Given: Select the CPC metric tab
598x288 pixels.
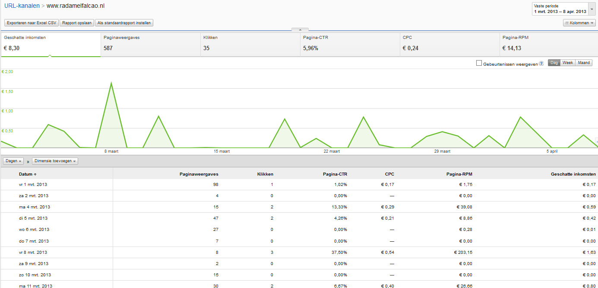Looking at the screenshot, I should (x=450, y=45).
